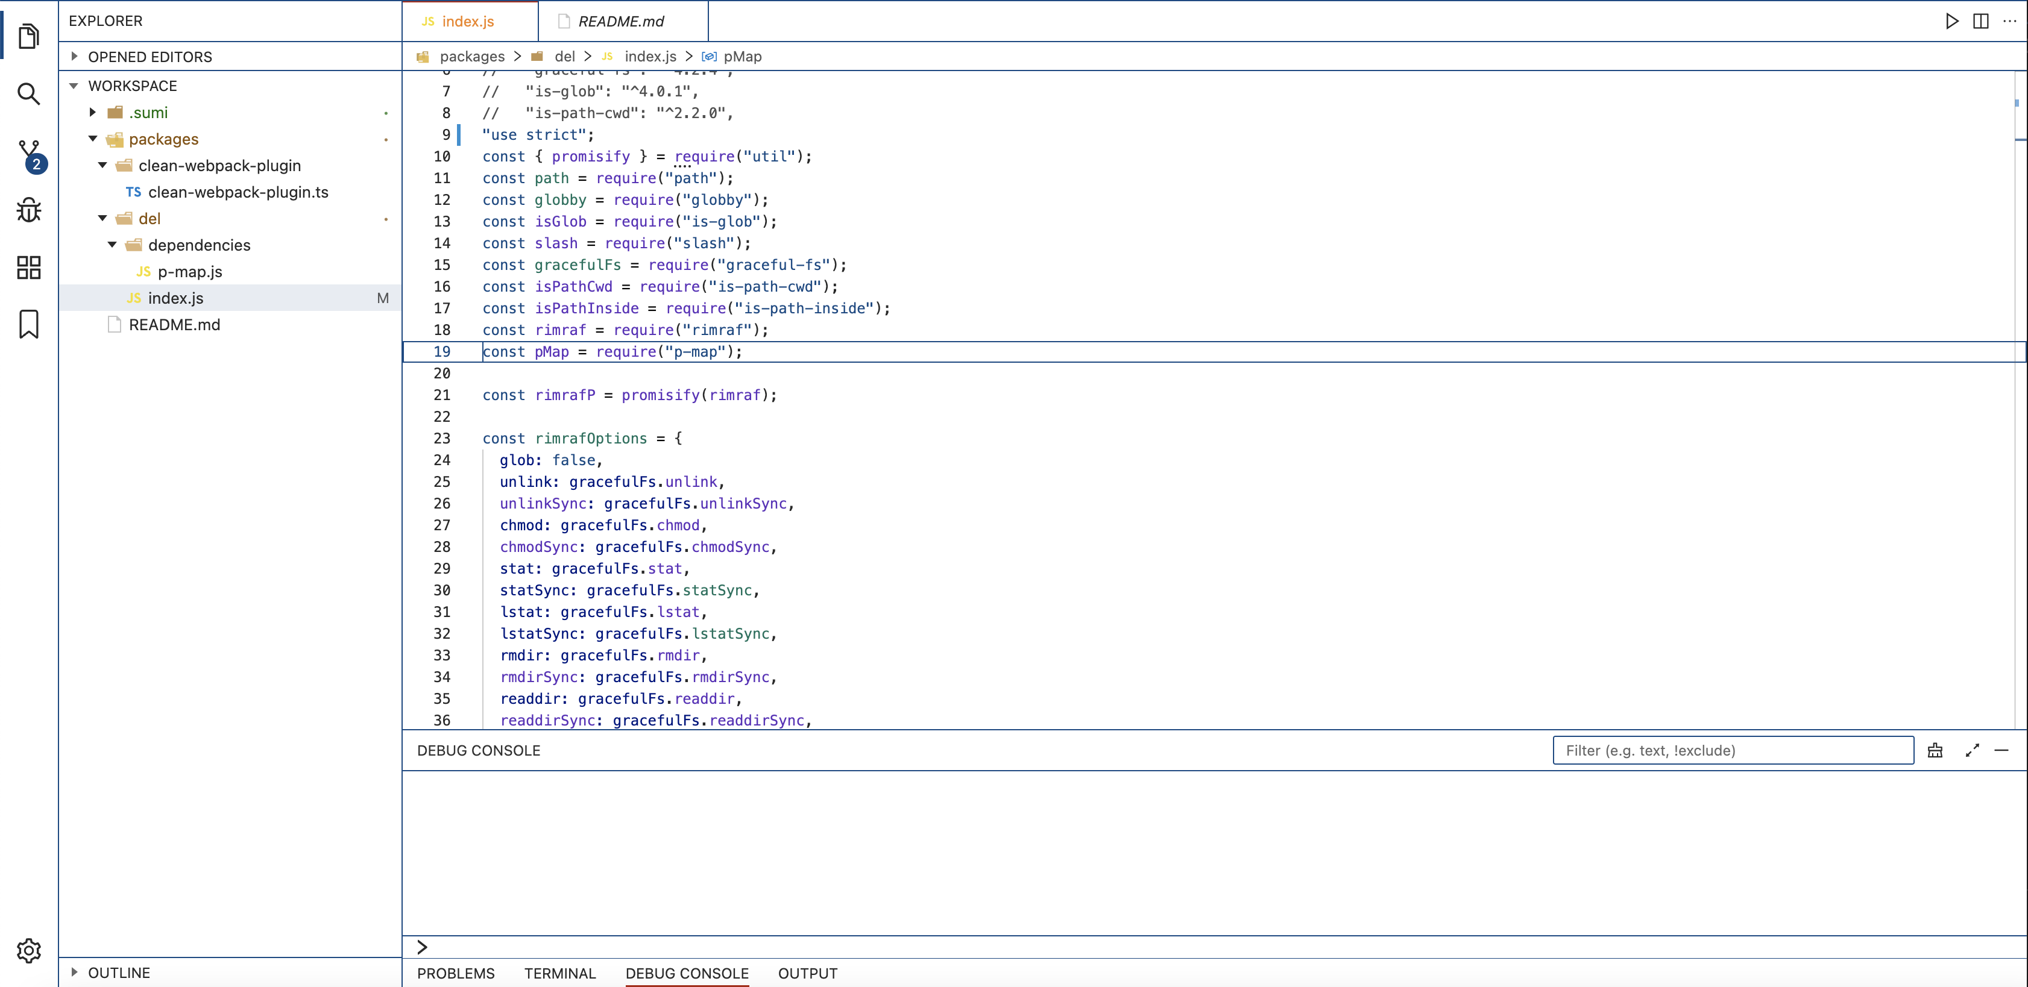Click require("globby") on line 12

tap(685, 200)
